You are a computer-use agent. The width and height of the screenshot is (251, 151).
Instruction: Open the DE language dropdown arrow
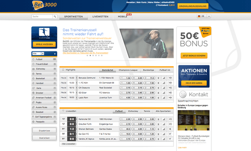click(209, 16)
